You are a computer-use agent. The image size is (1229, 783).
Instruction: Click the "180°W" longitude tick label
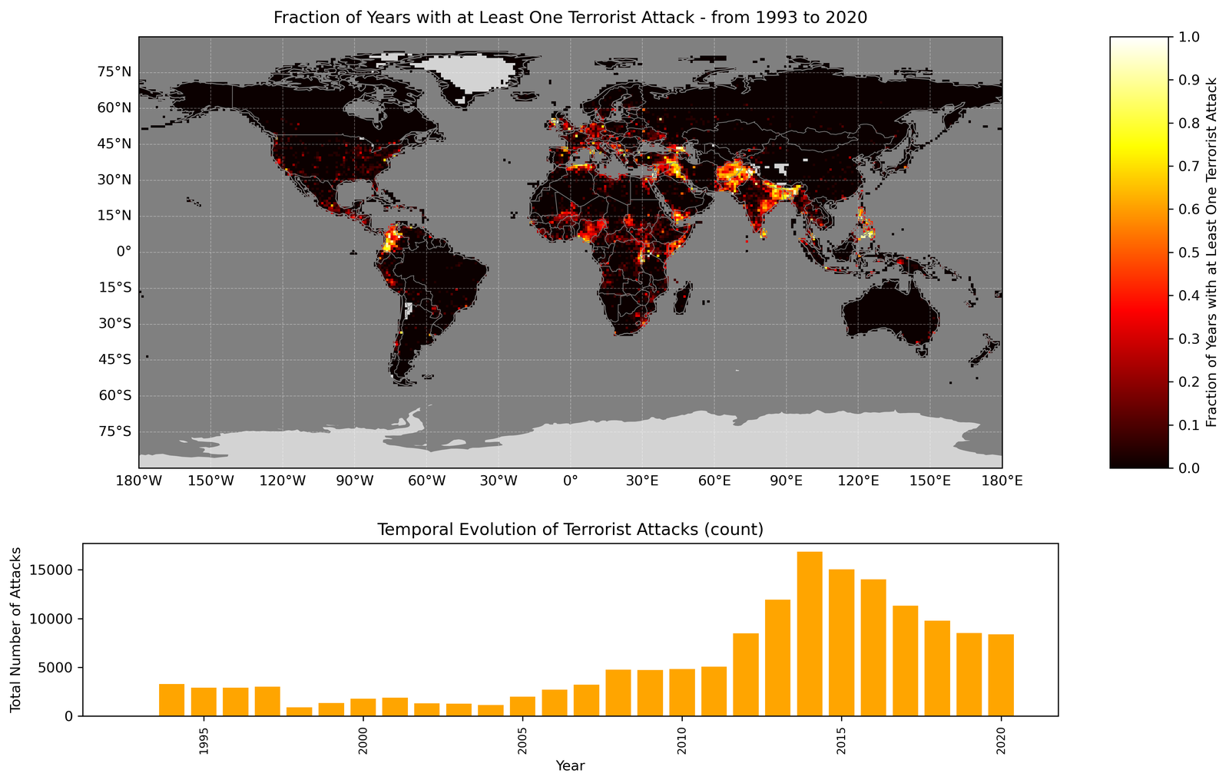139,481
